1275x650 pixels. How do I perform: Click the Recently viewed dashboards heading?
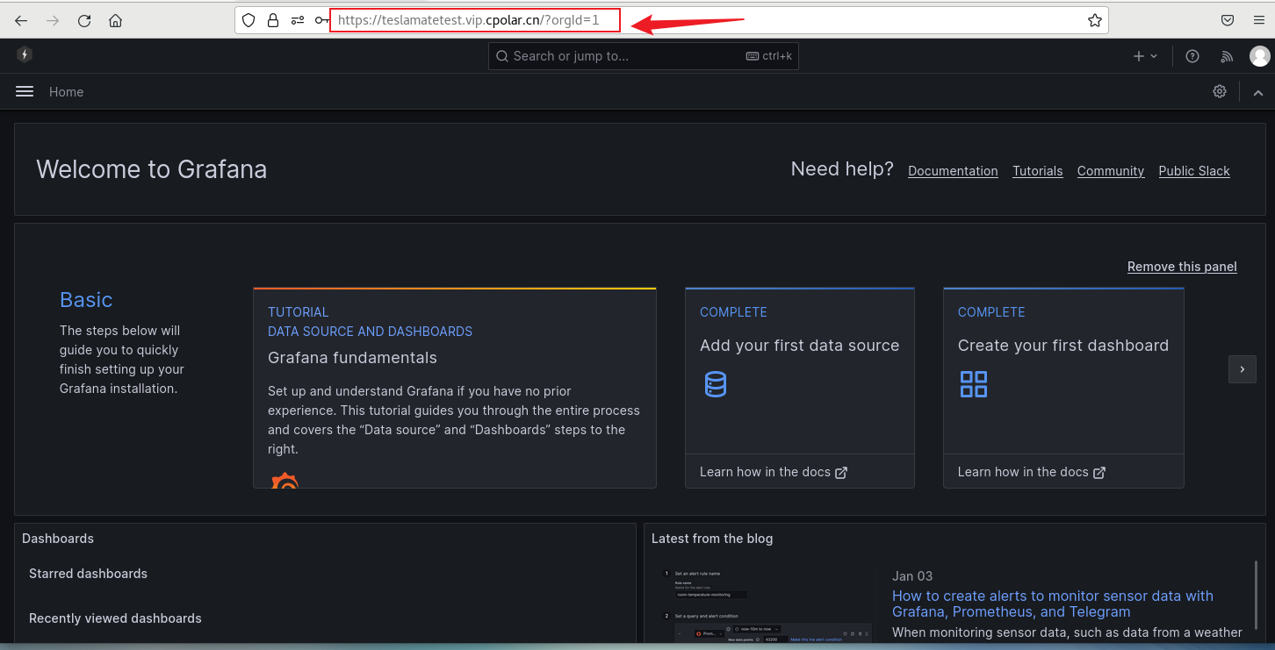(115, 618)
